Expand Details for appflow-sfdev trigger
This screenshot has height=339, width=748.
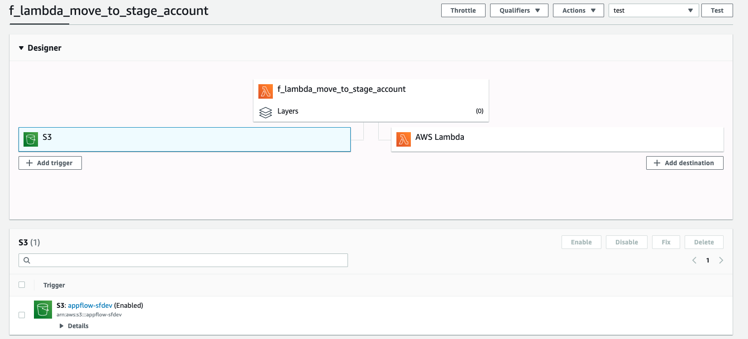(74, 326)
